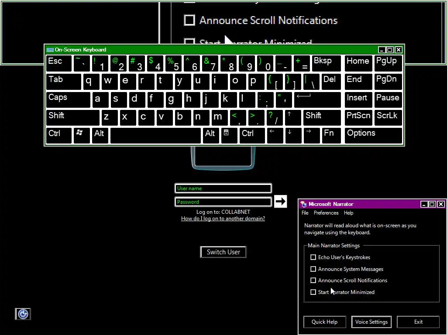Toggle Announce Scroll Notifications in Narrator window
The image size is (447, 335).
pyautogui.click(x=313, y=280)
